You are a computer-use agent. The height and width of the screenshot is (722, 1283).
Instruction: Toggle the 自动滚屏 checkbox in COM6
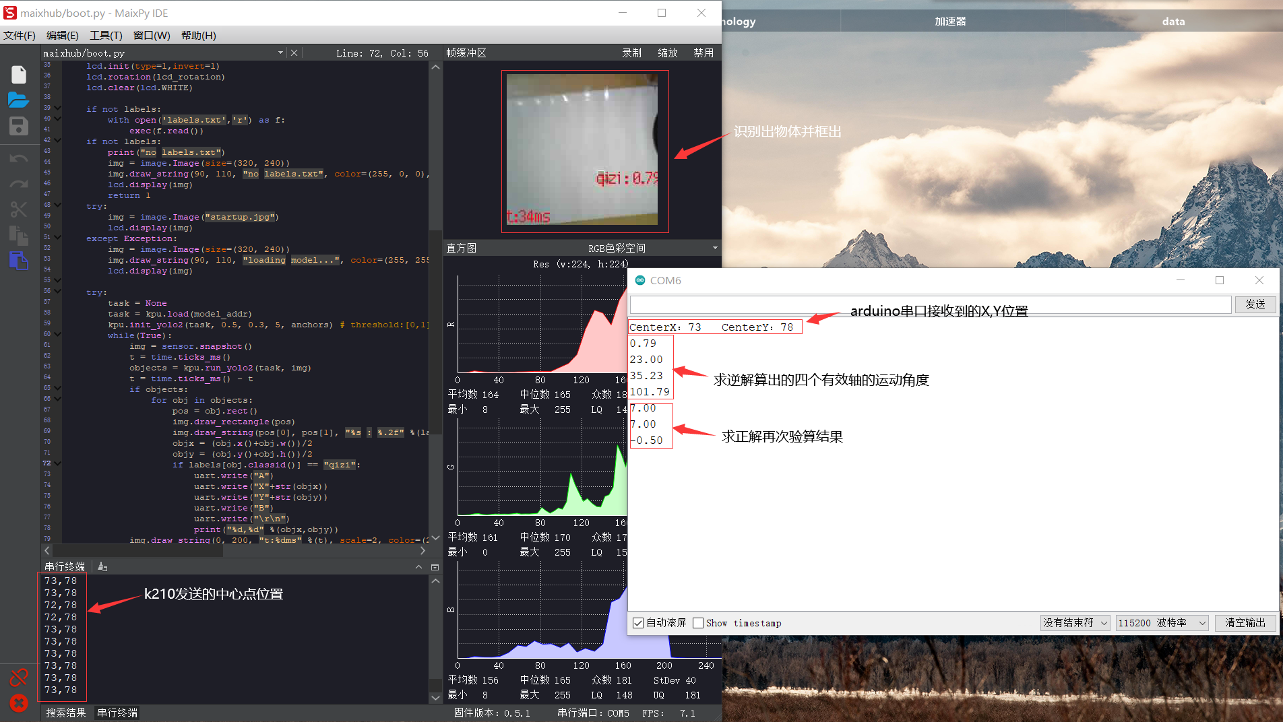[x=637, y=623]
